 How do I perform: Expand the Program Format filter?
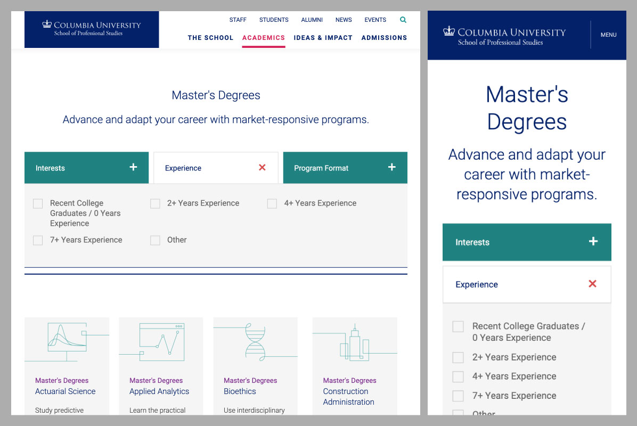click(345, 168)
